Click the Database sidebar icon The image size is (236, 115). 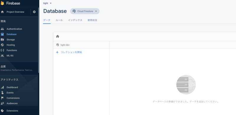tap(2, 34)
